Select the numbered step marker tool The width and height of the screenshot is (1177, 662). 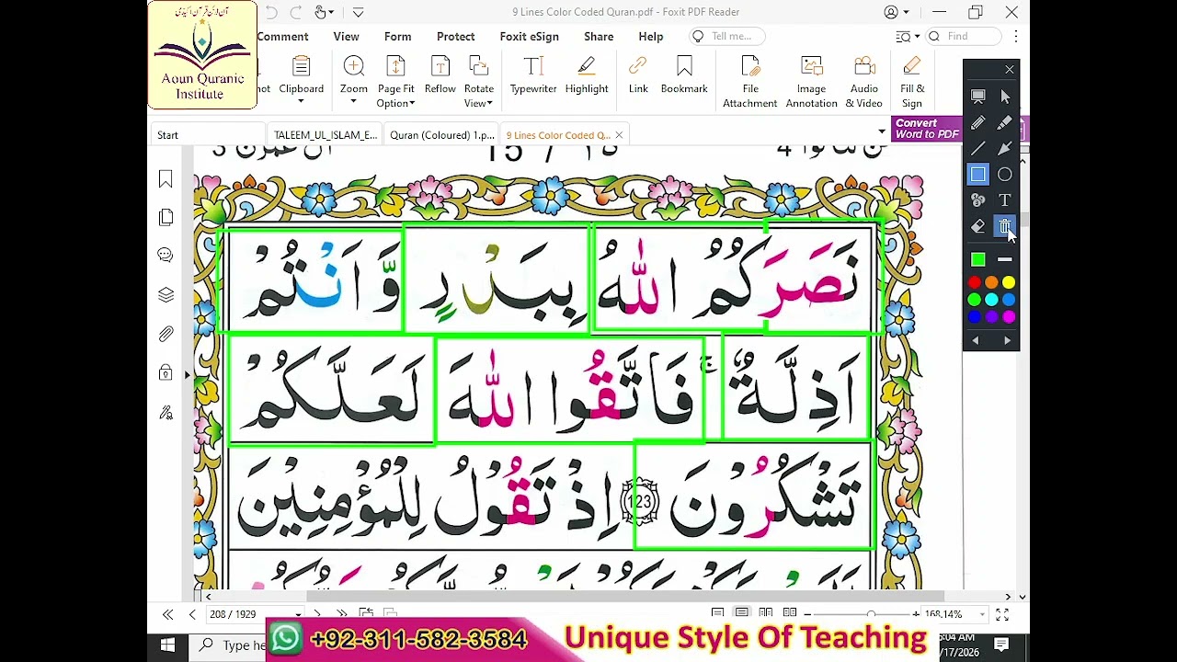point(978,200)
